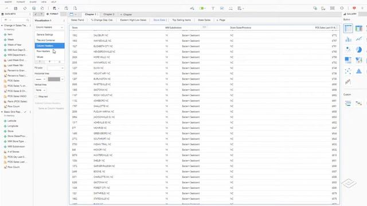This screenshot has height=206, width=367.
Task: Add a new Chapter
Action: pyautogui.click(x=126, y=14)
